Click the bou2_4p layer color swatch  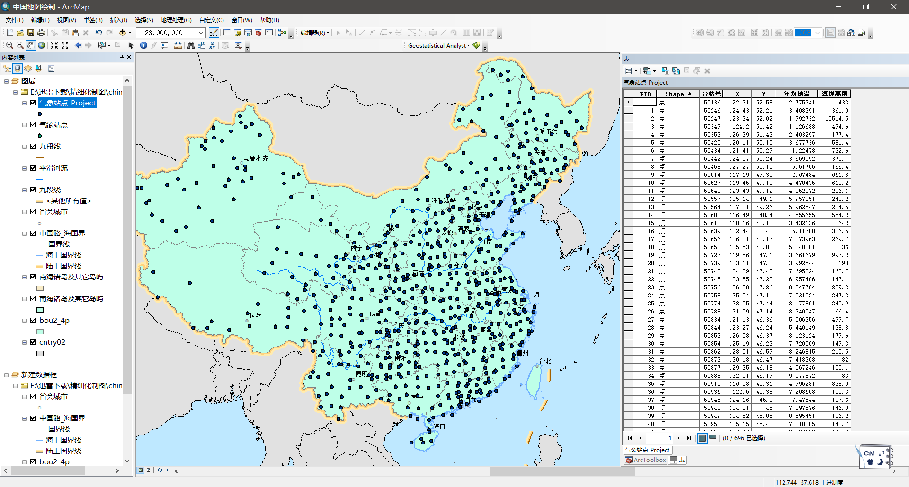[x=40, y=331]
